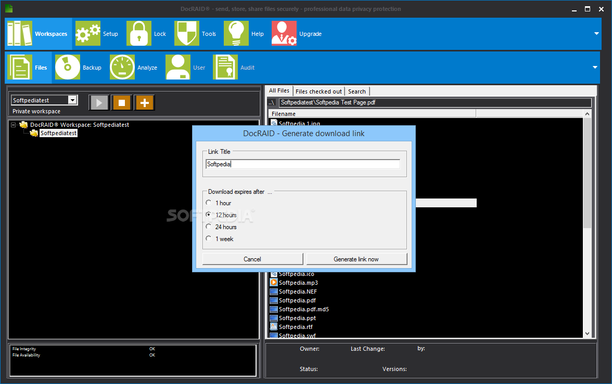This screenshot has height=384, width=612.
Task: Open the Audit certificate icon
Action: click(x=225, y=67)
